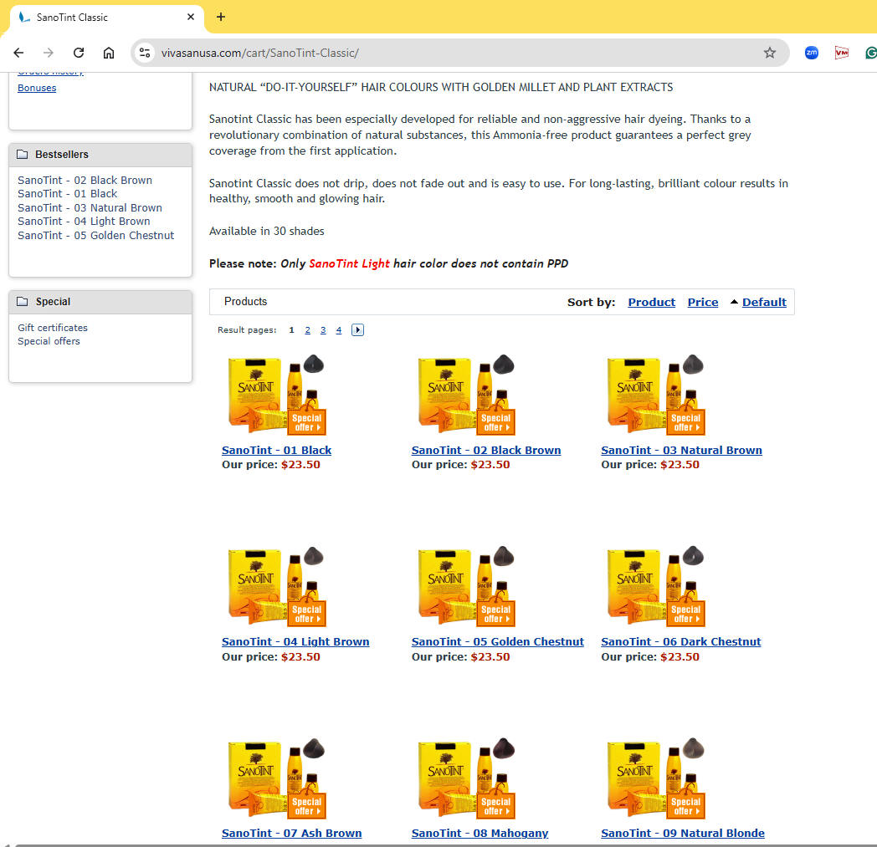
Task: Close the SanoTint Classic tab
Action: 191,17
